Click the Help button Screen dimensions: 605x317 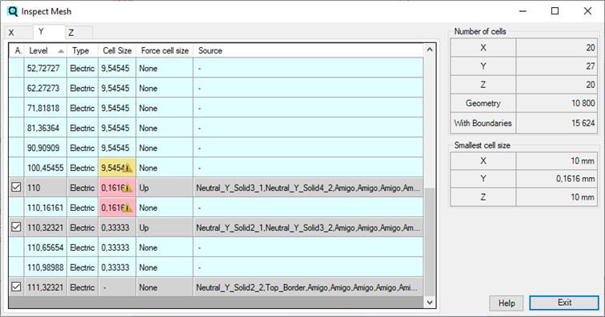pos(507,303)
